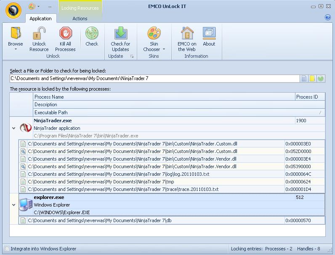Click the NinjaTrader application description text

click(x=57, y=128)
